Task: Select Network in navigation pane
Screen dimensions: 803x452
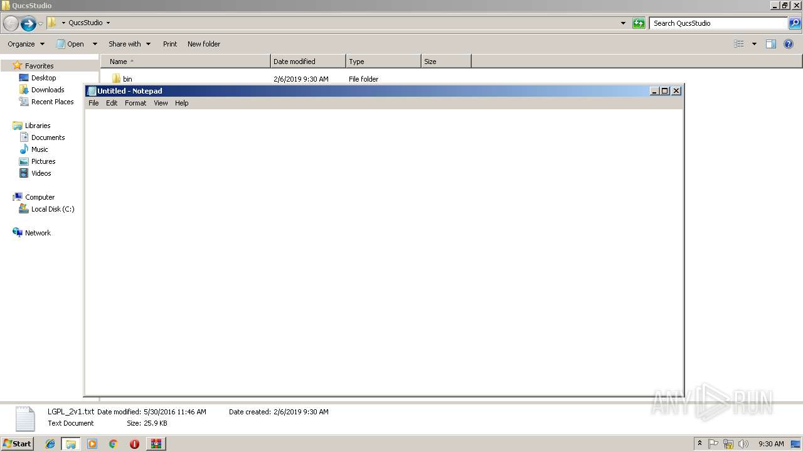Action: coord(38,233)
